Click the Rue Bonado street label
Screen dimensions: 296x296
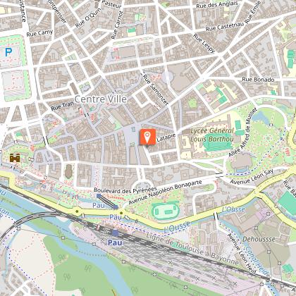[x=258, y=80]
